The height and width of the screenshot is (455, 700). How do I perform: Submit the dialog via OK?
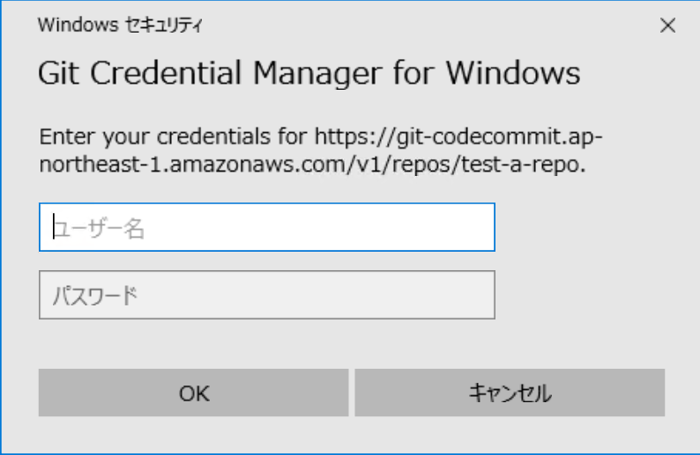click(193, 393)
